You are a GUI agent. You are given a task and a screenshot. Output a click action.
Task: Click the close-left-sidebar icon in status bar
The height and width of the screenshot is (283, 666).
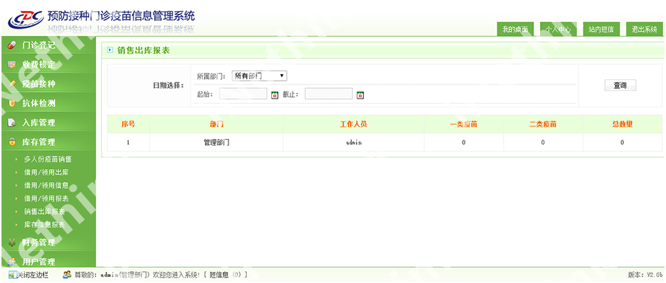12,275
